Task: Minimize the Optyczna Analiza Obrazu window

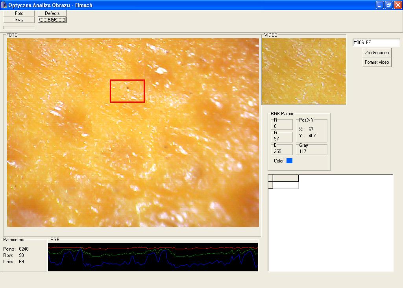Action: click(x=380, y=5)
